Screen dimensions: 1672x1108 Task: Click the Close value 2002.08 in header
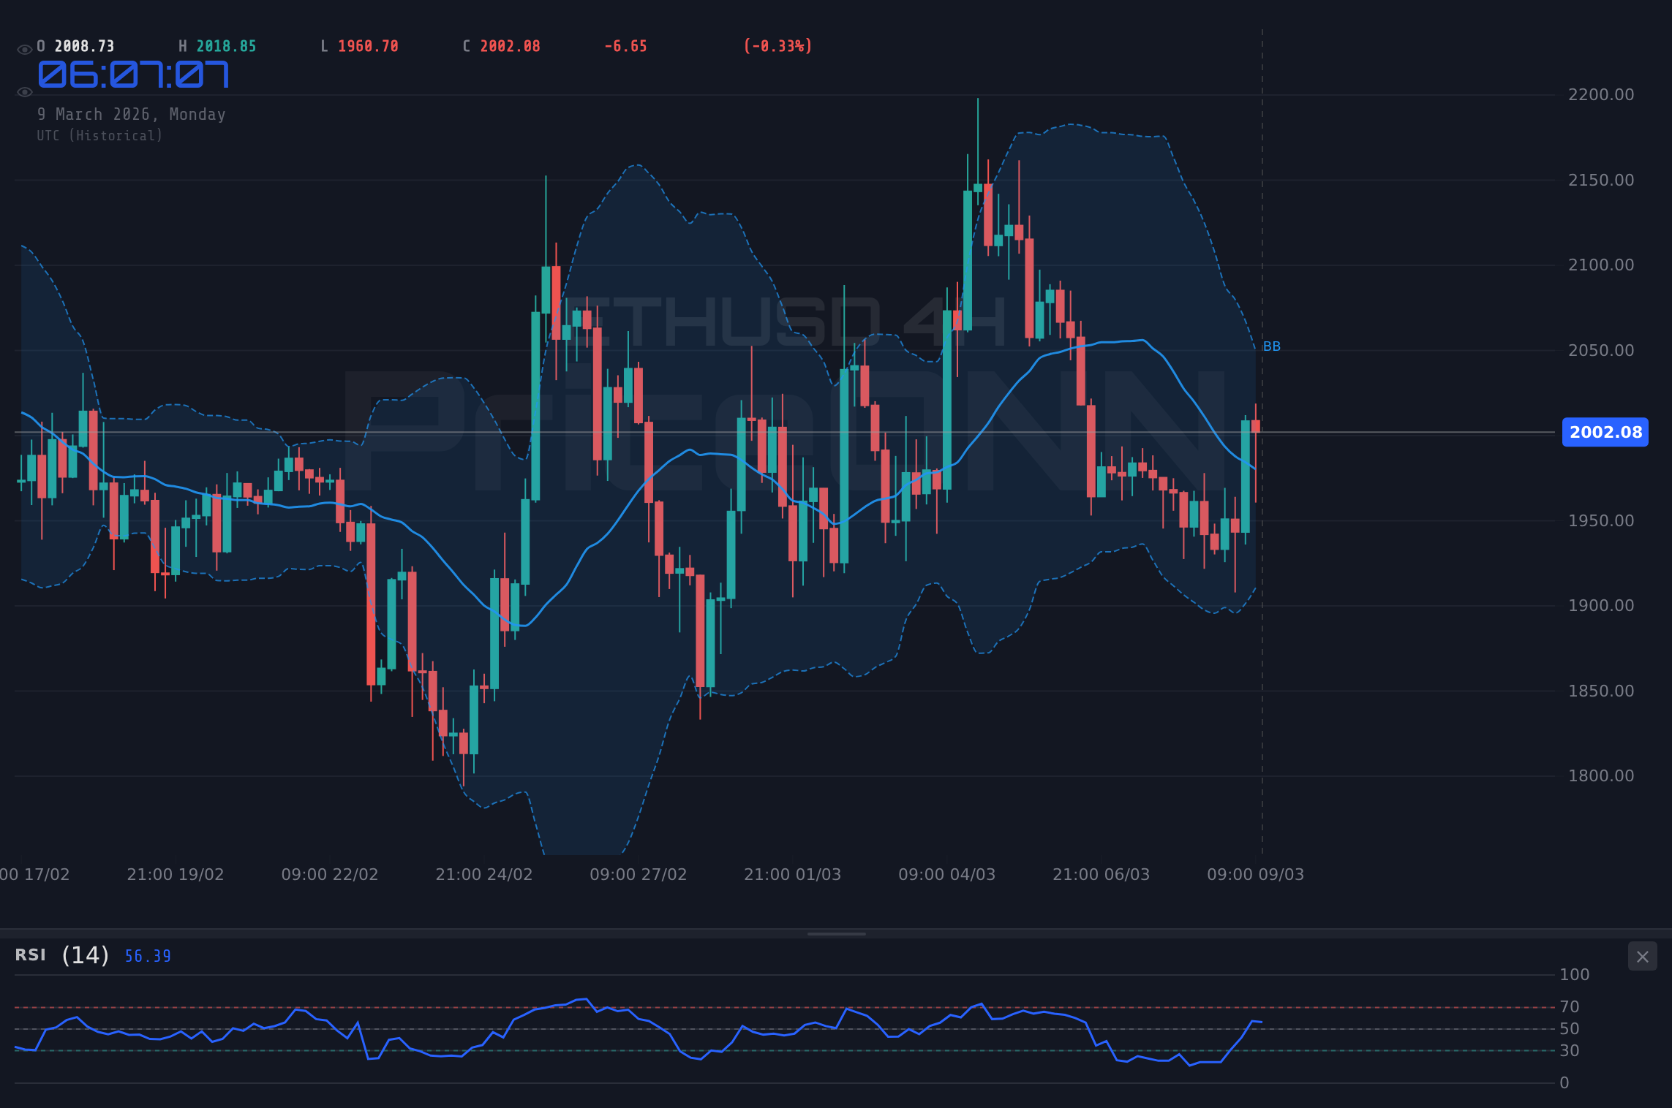(x=511, y=46)
